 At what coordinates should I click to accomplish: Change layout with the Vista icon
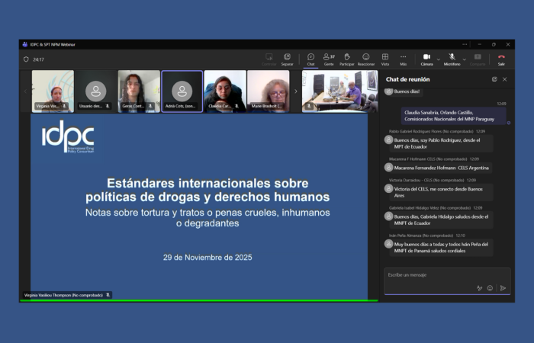pyautogui.click(x=385, y=58)
